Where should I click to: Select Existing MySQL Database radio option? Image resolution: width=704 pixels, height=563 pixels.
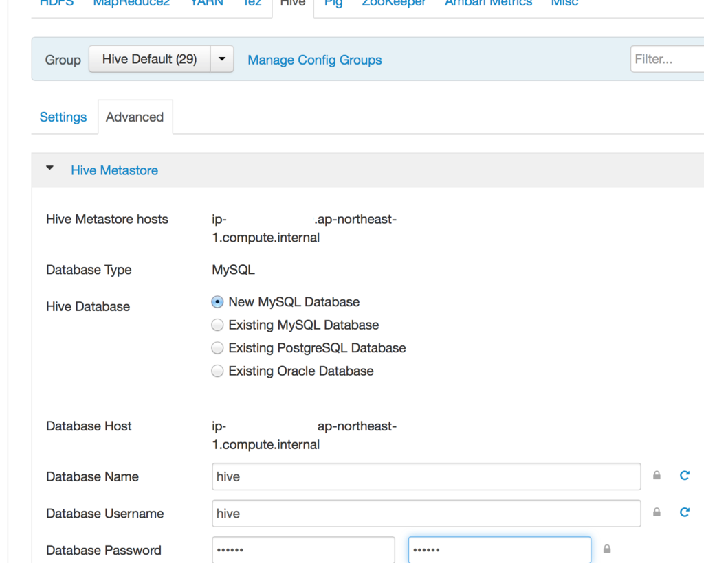point(217,325)
